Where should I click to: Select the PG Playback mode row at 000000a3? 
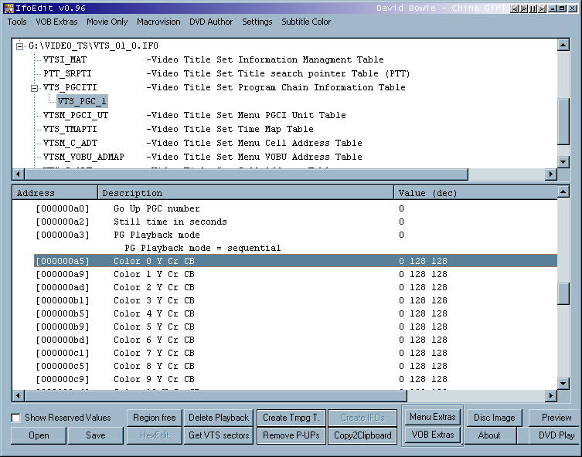[295, 235]
